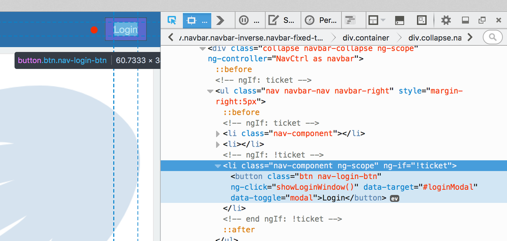The height and width of the screenshot is (241, 507).
Task: Open the Console tab with the chevron icon
Action: click(x=220, y=20)
